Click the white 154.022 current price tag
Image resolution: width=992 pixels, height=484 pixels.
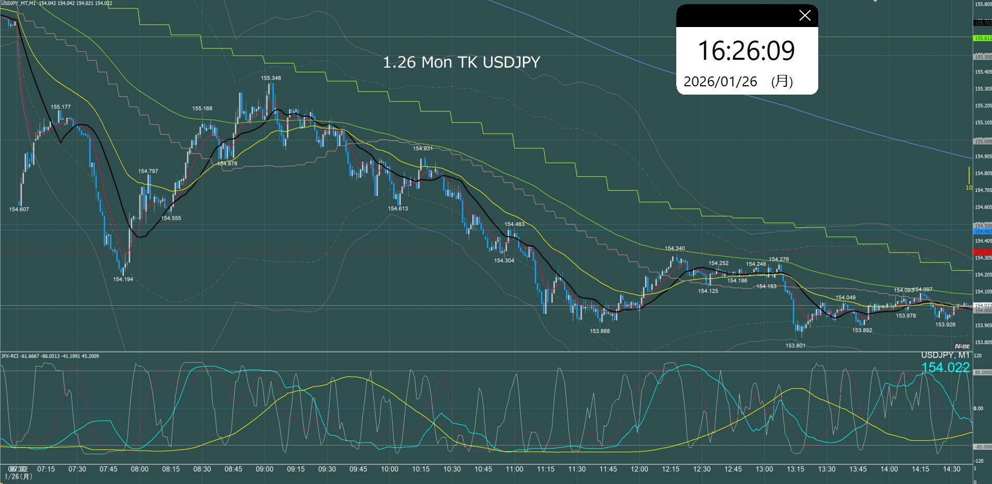pyautogui.click(x=982, y=305)
